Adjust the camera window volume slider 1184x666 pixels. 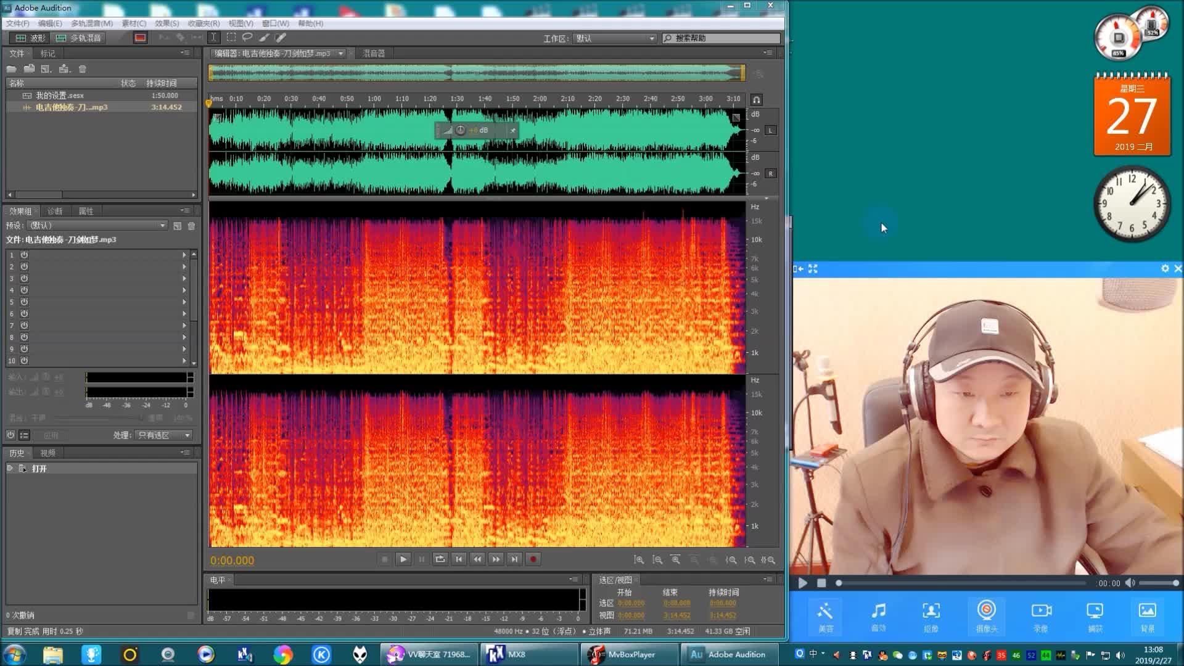[x=1159, y=583]
